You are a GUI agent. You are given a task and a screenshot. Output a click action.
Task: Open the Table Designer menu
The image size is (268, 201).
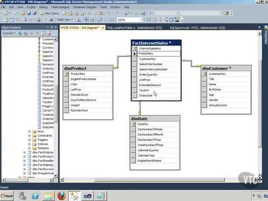click(x=60, y=7)
